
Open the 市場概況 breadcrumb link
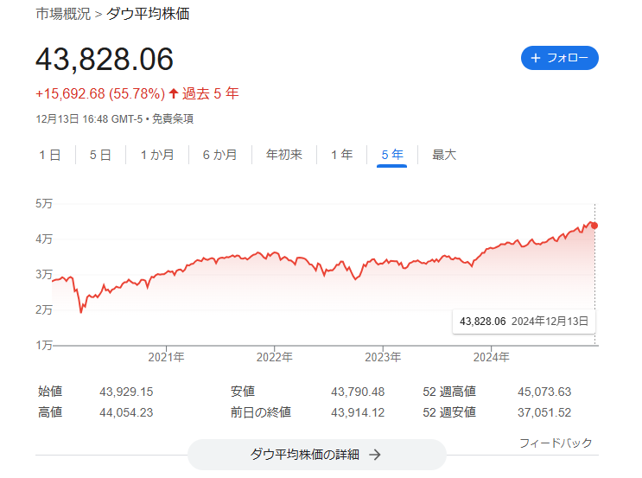(63, 14)
